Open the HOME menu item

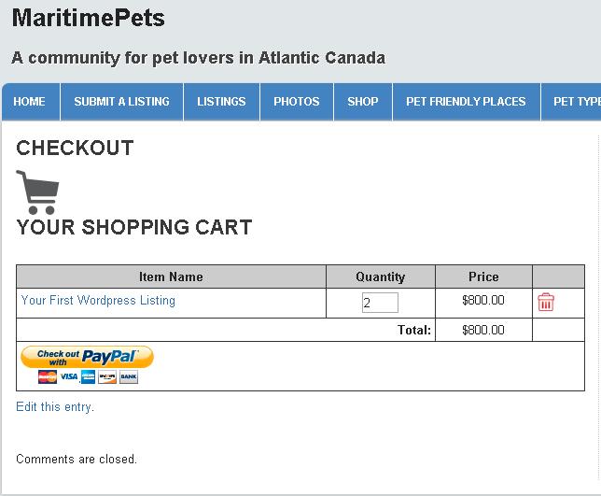click(x=31, y=102)
